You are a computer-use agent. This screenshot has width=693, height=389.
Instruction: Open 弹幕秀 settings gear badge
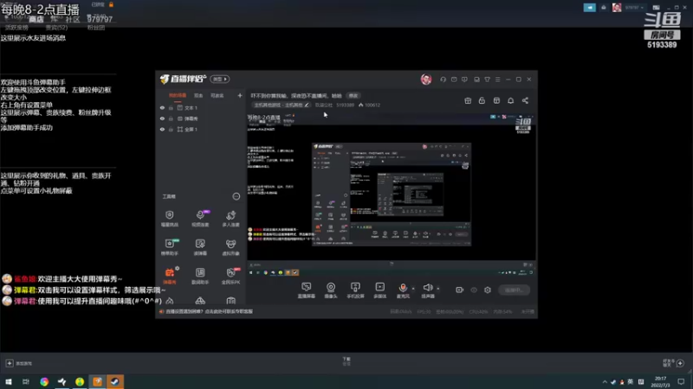177,268
